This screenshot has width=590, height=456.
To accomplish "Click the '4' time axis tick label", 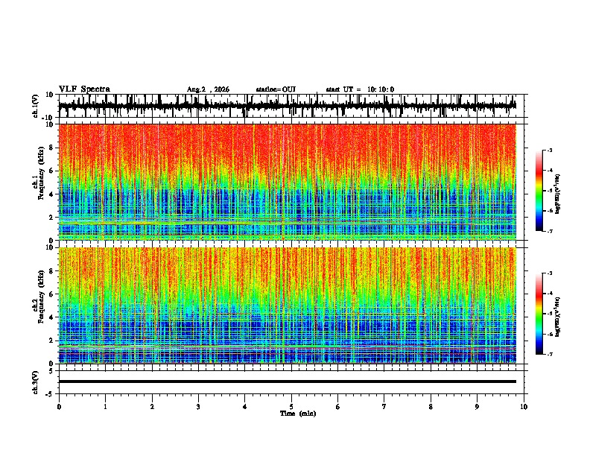I will [x=245, y=407].
